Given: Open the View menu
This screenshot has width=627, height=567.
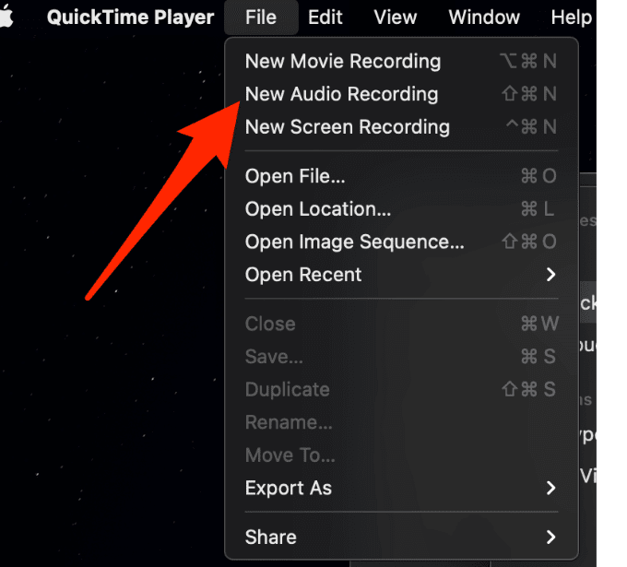Looking at the screenshot, I should (396, 17).
